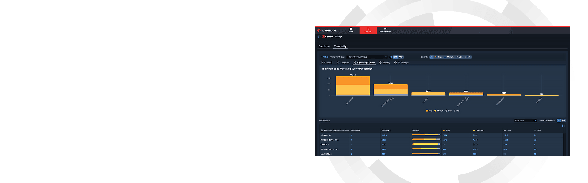Sort by the Findings column
This screenshot has height=183, width=588.
pyautogui.click(x=386, y=131)
